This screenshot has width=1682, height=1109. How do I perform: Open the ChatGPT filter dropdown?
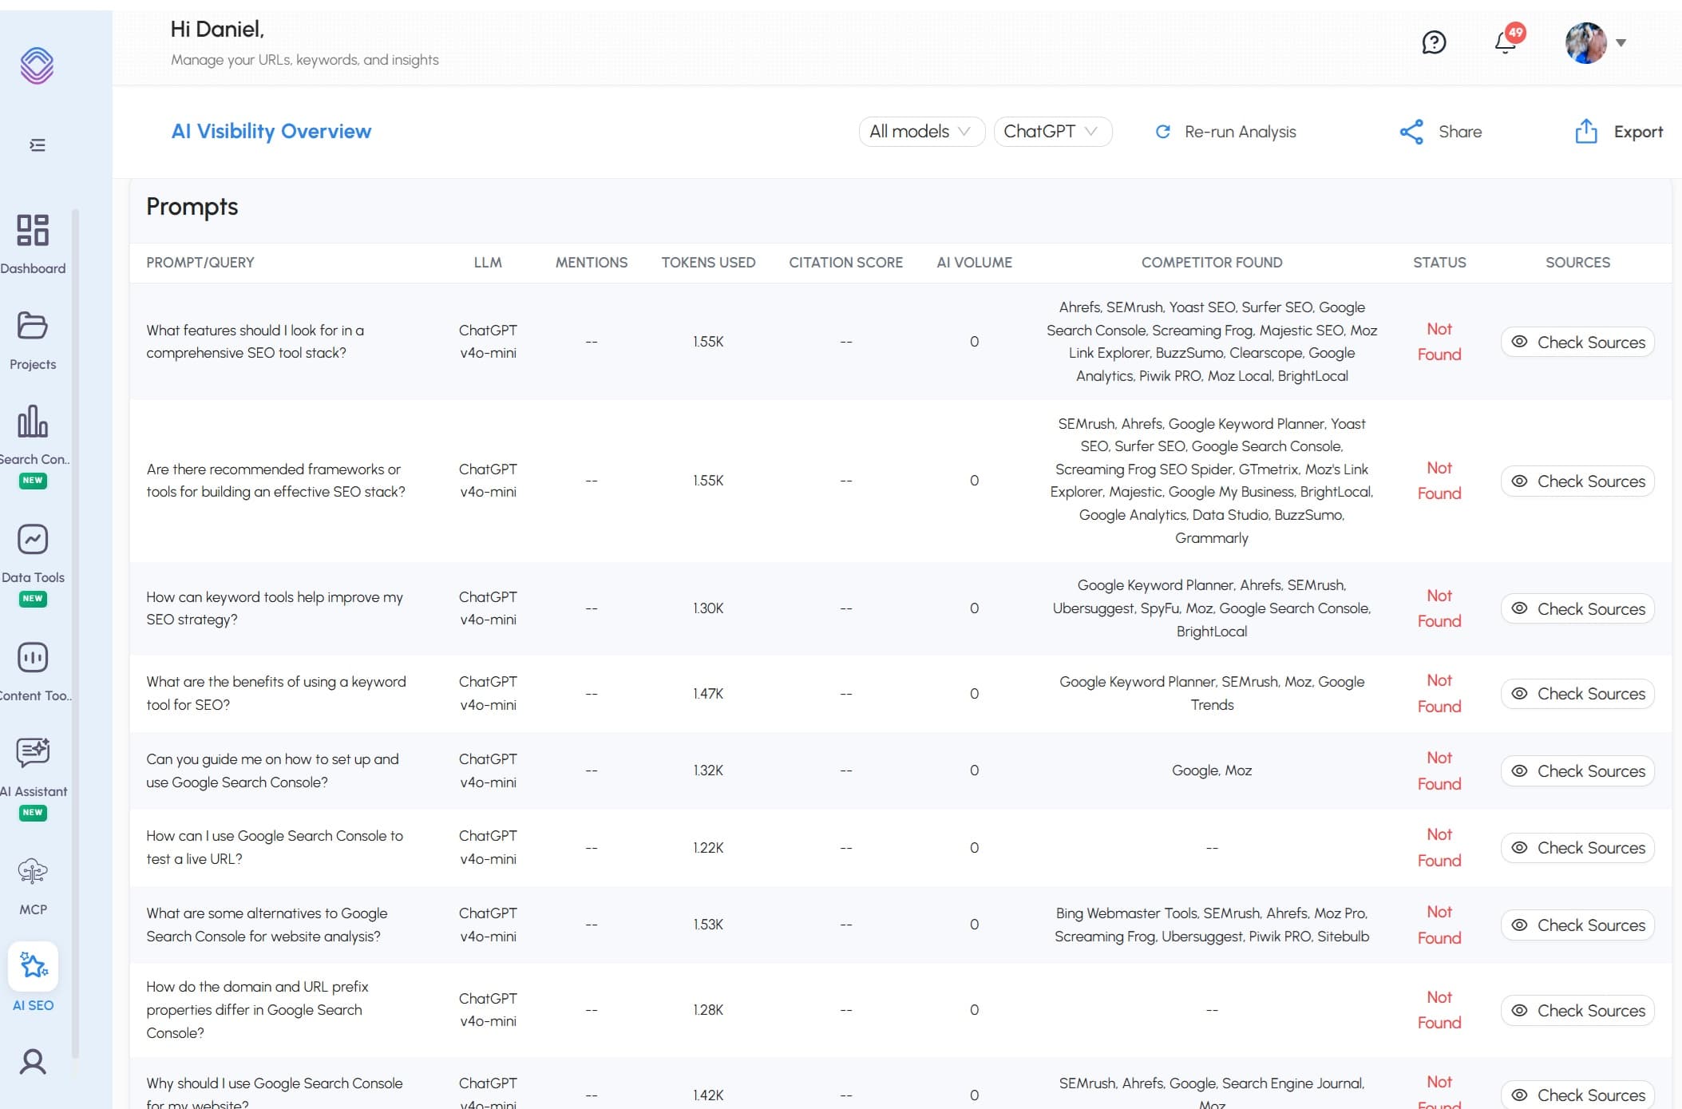pyautogui.click(x=1052, y=132)
